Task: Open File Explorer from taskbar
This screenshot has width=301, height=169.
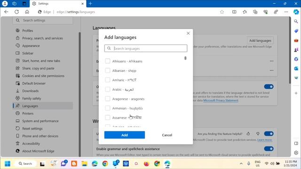Action: [x=84, y=164]
